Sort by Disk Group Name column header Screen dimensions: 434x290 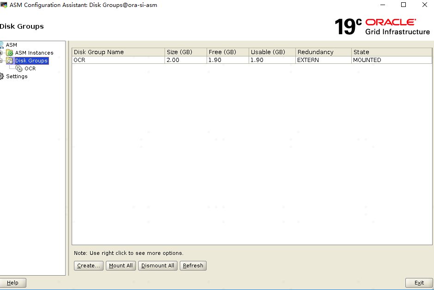point(118,52)
